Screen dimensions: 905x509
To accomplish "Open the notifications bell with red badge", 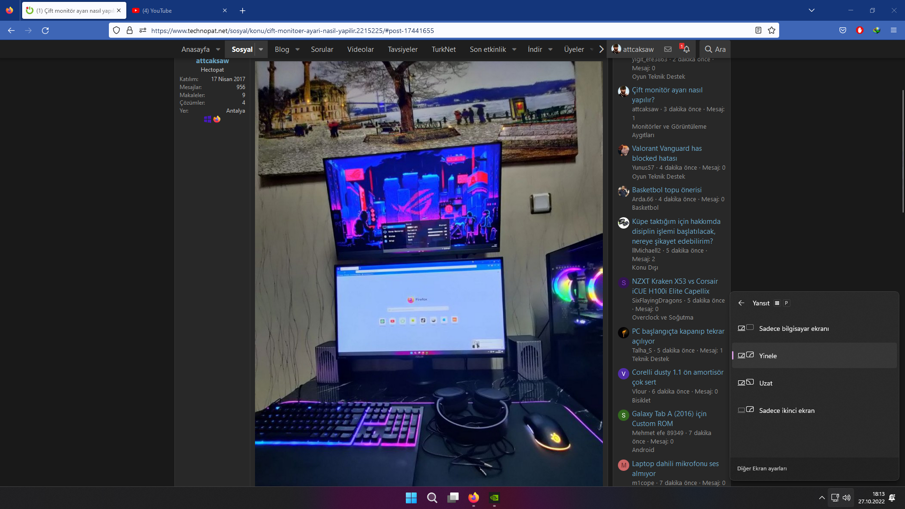I will point(686,49).
